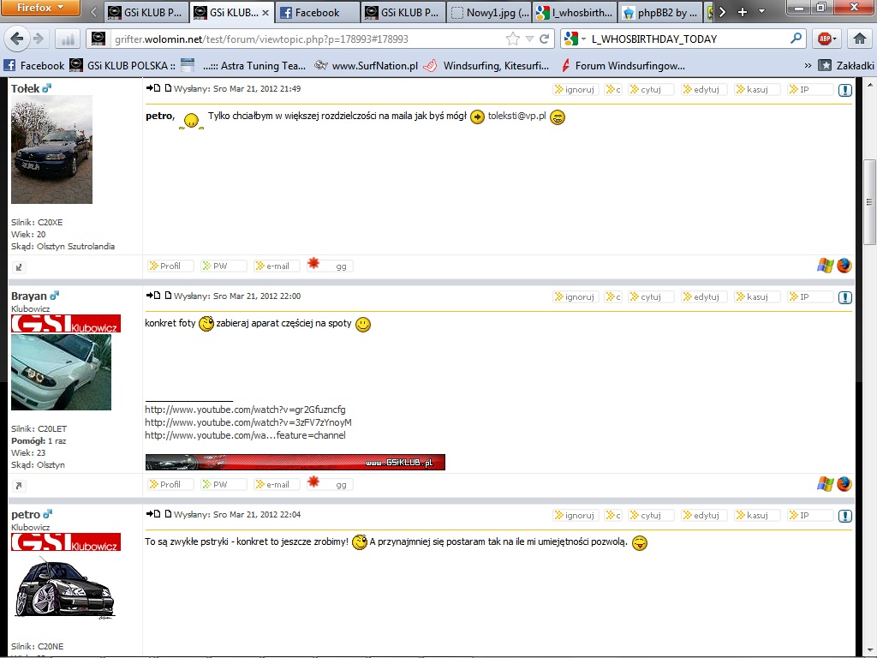Click the Windows OS icon in Brayan's post footer
877x658 pixels.
tap(825, 484)
